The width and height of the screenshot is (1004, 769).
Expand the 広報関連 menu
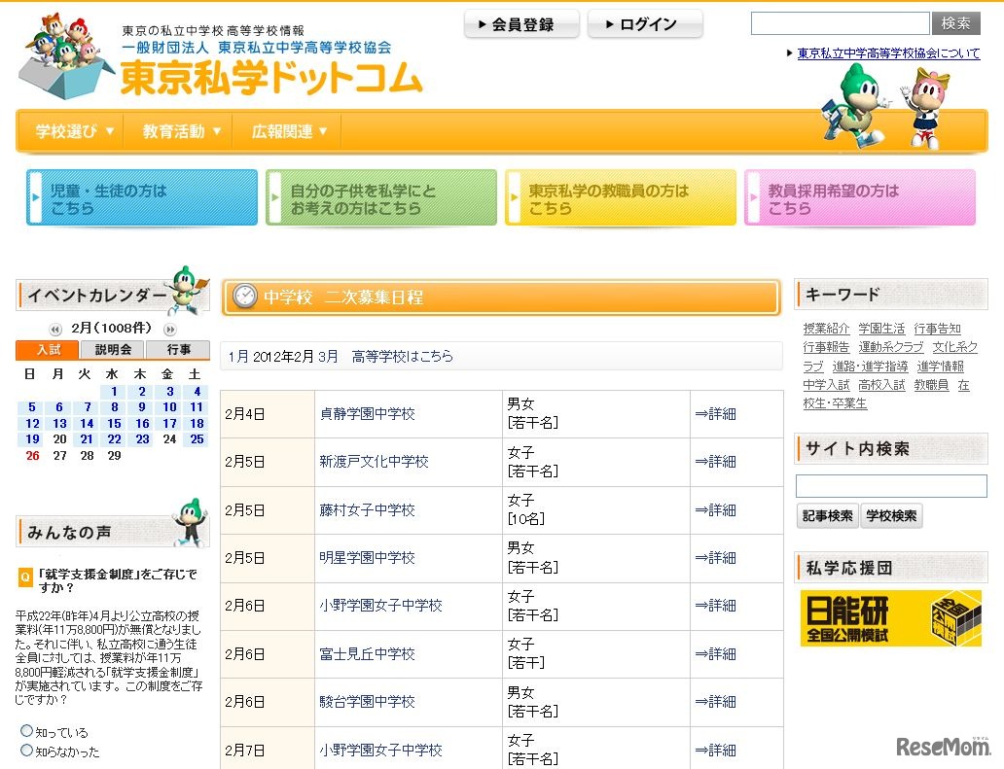(x=289, y=131)
